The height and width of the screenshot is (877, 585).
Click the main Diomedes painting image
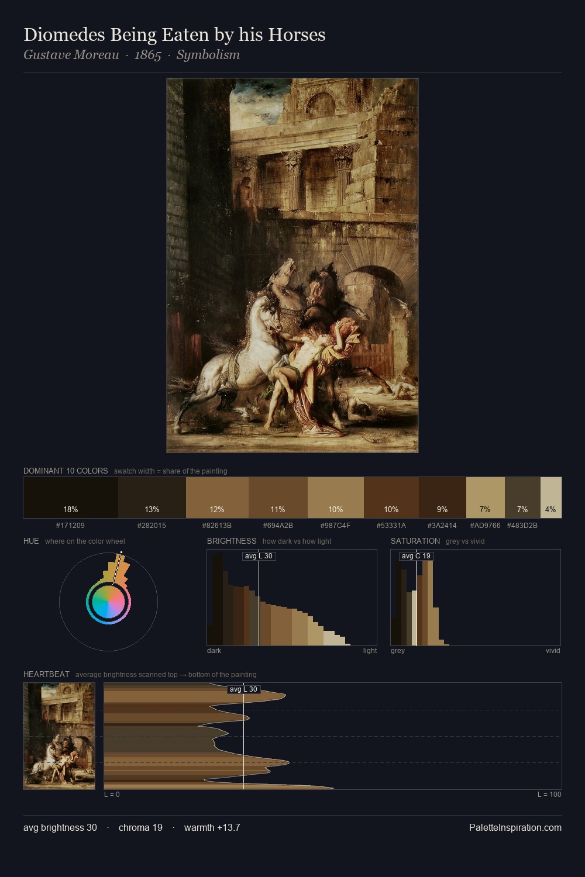pos(292,265)
